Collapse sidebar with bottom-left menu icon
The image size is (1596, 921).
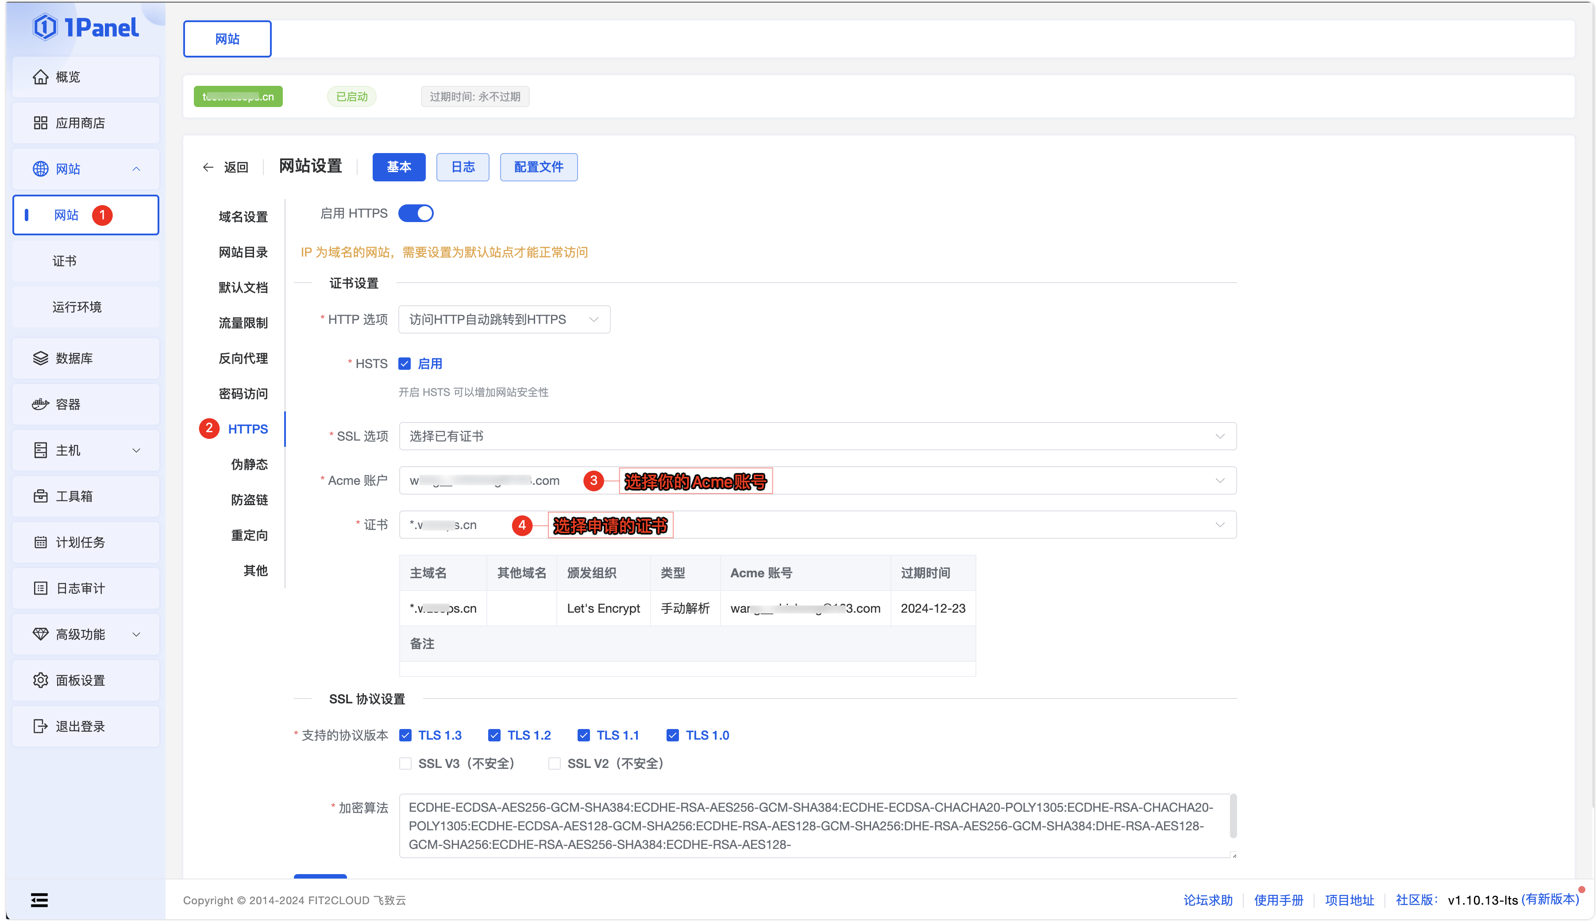tap(39, 899)
